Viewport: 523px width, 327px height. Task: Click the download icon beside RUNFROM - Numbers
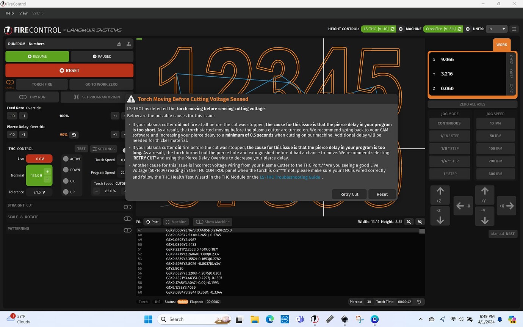point(119,44)
